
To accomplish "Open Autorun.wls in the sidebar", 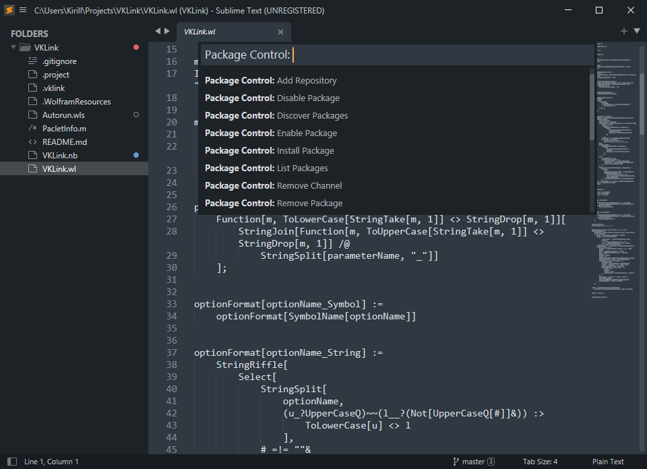I will [63, 115].
